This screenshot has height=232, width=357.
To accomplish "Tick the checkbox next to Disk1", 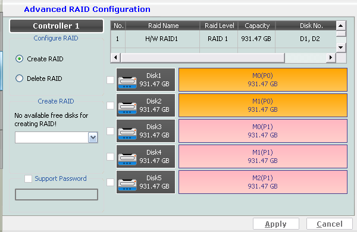I will [111, 80].
